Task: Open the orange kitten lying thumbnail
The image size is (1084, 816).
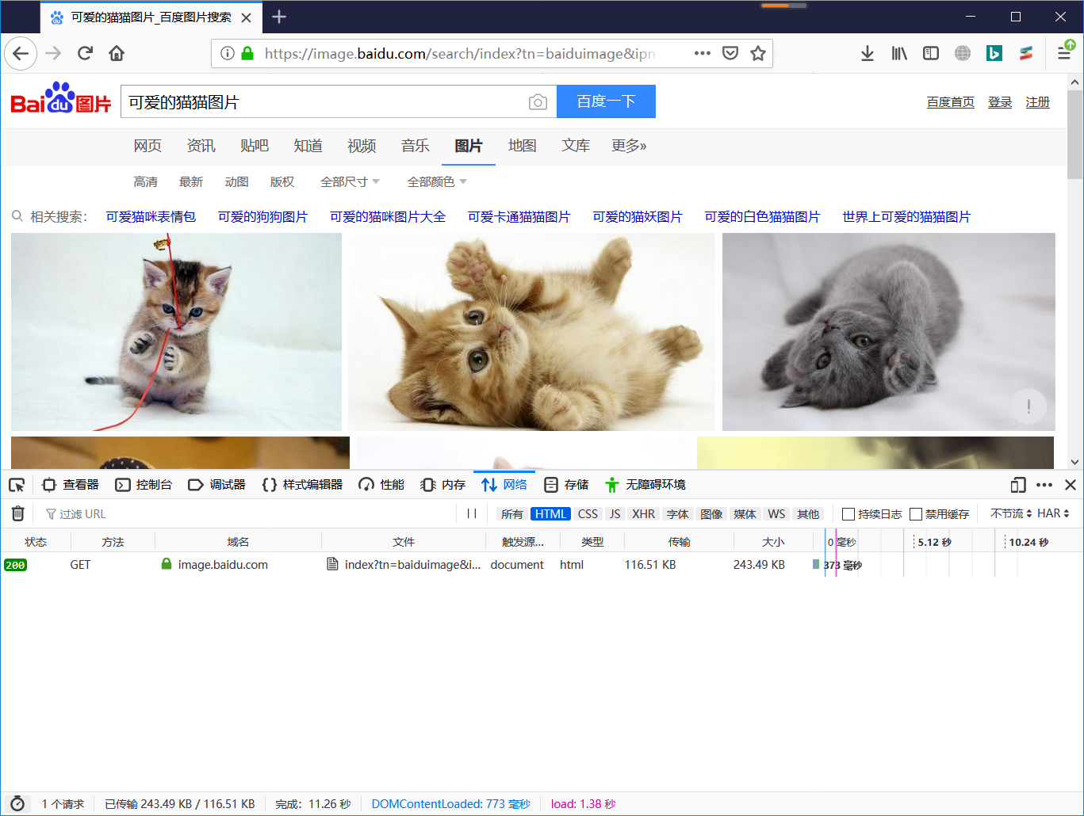Action: (531, 332)
